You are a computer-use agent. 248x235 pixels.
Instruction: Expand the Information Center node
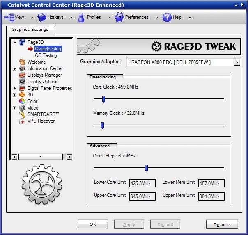click(14, 68)
